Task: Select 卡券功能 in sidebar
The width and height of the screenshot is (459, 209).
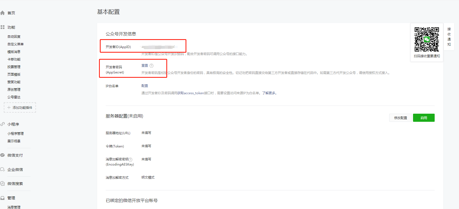Action: click(14, 59)
